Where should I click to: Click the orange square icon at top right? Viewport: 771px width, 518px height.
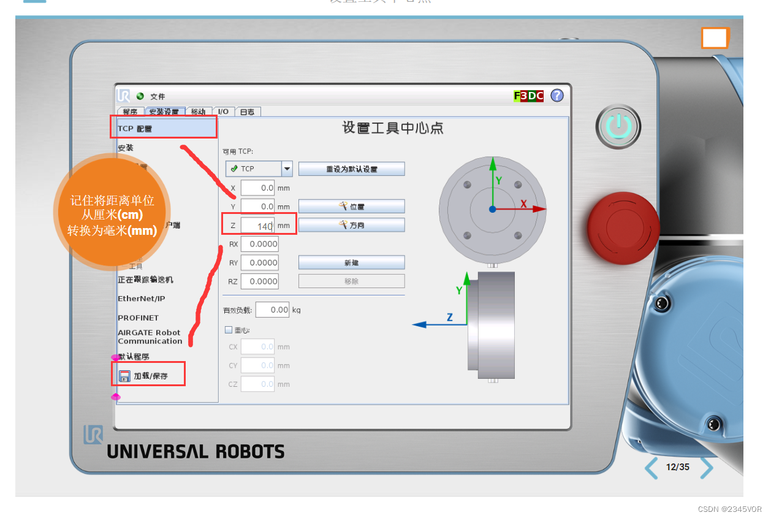[x=715, y=38]
